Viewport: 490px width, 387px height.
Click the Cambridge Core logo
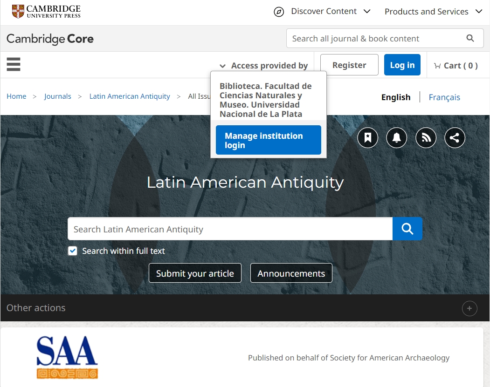click(x=50, y=39)
